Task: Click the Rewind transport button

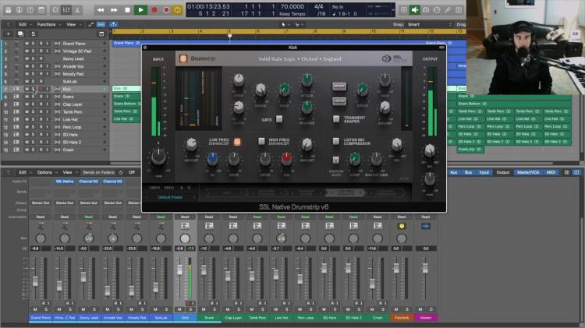Action: point(101,10)
